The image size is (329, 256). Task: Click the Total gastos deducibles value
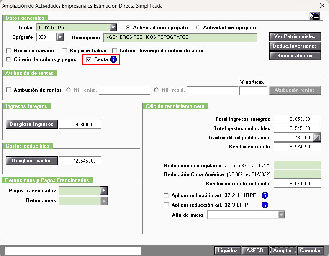click(x=298, y=128)
